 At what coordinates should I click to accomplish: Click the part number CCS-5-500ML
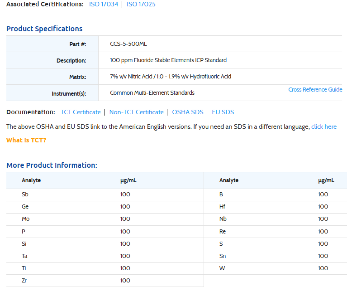coord(128,44)
